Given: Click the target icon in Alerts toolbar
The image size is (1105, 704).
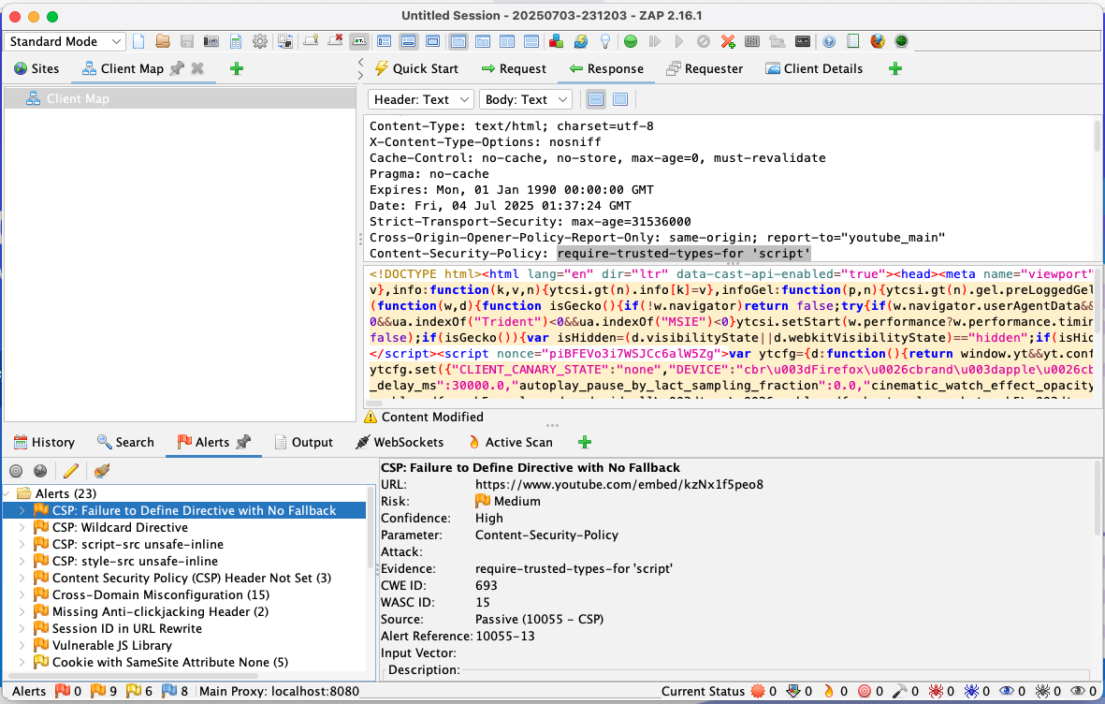Looking at the screenshot, I should (x=16, y=471).
